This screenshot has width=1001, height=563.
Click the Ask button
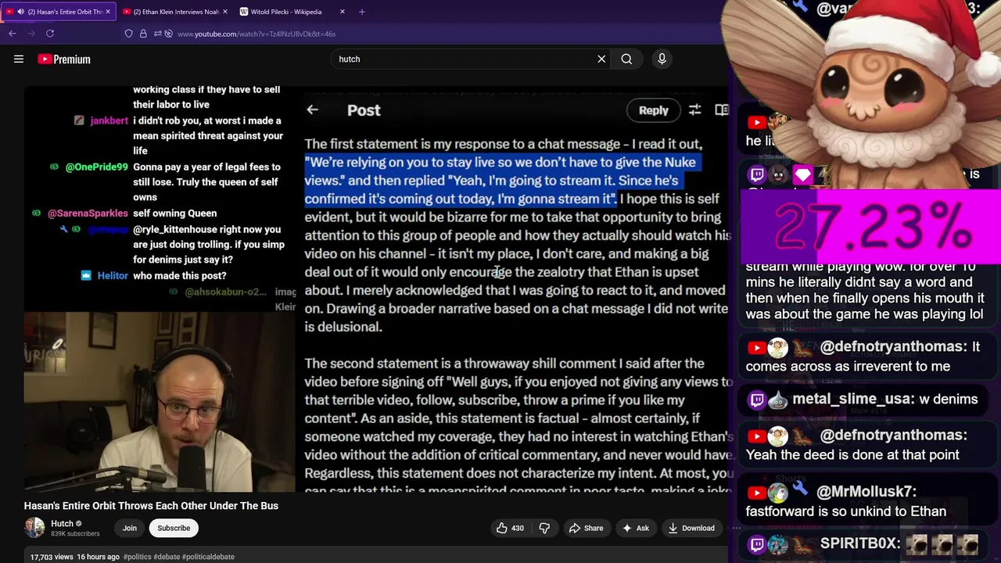coord(635,528)
